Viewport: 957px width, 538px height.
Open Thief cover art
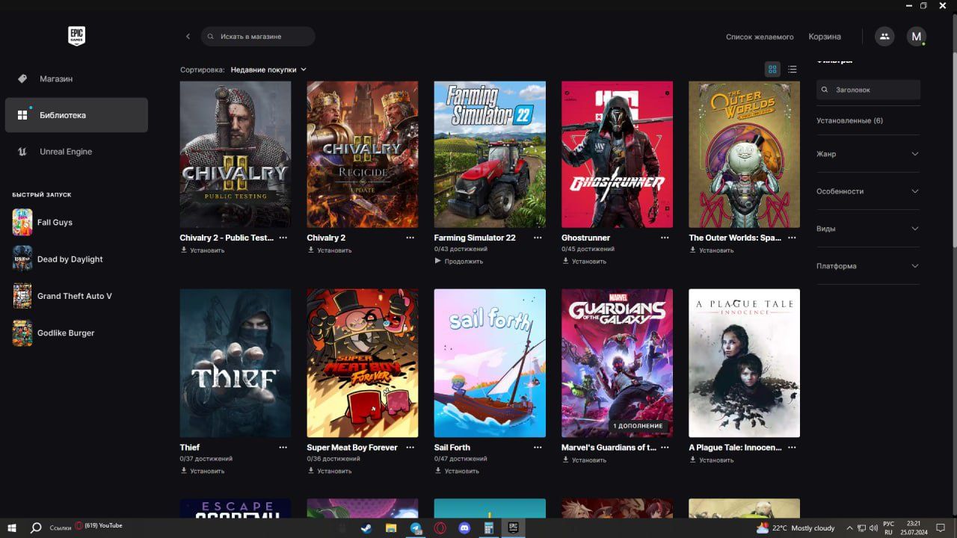click(236, 363)
